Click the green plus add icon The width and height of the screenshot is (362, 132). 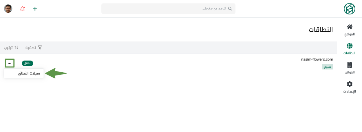point(35,9)
